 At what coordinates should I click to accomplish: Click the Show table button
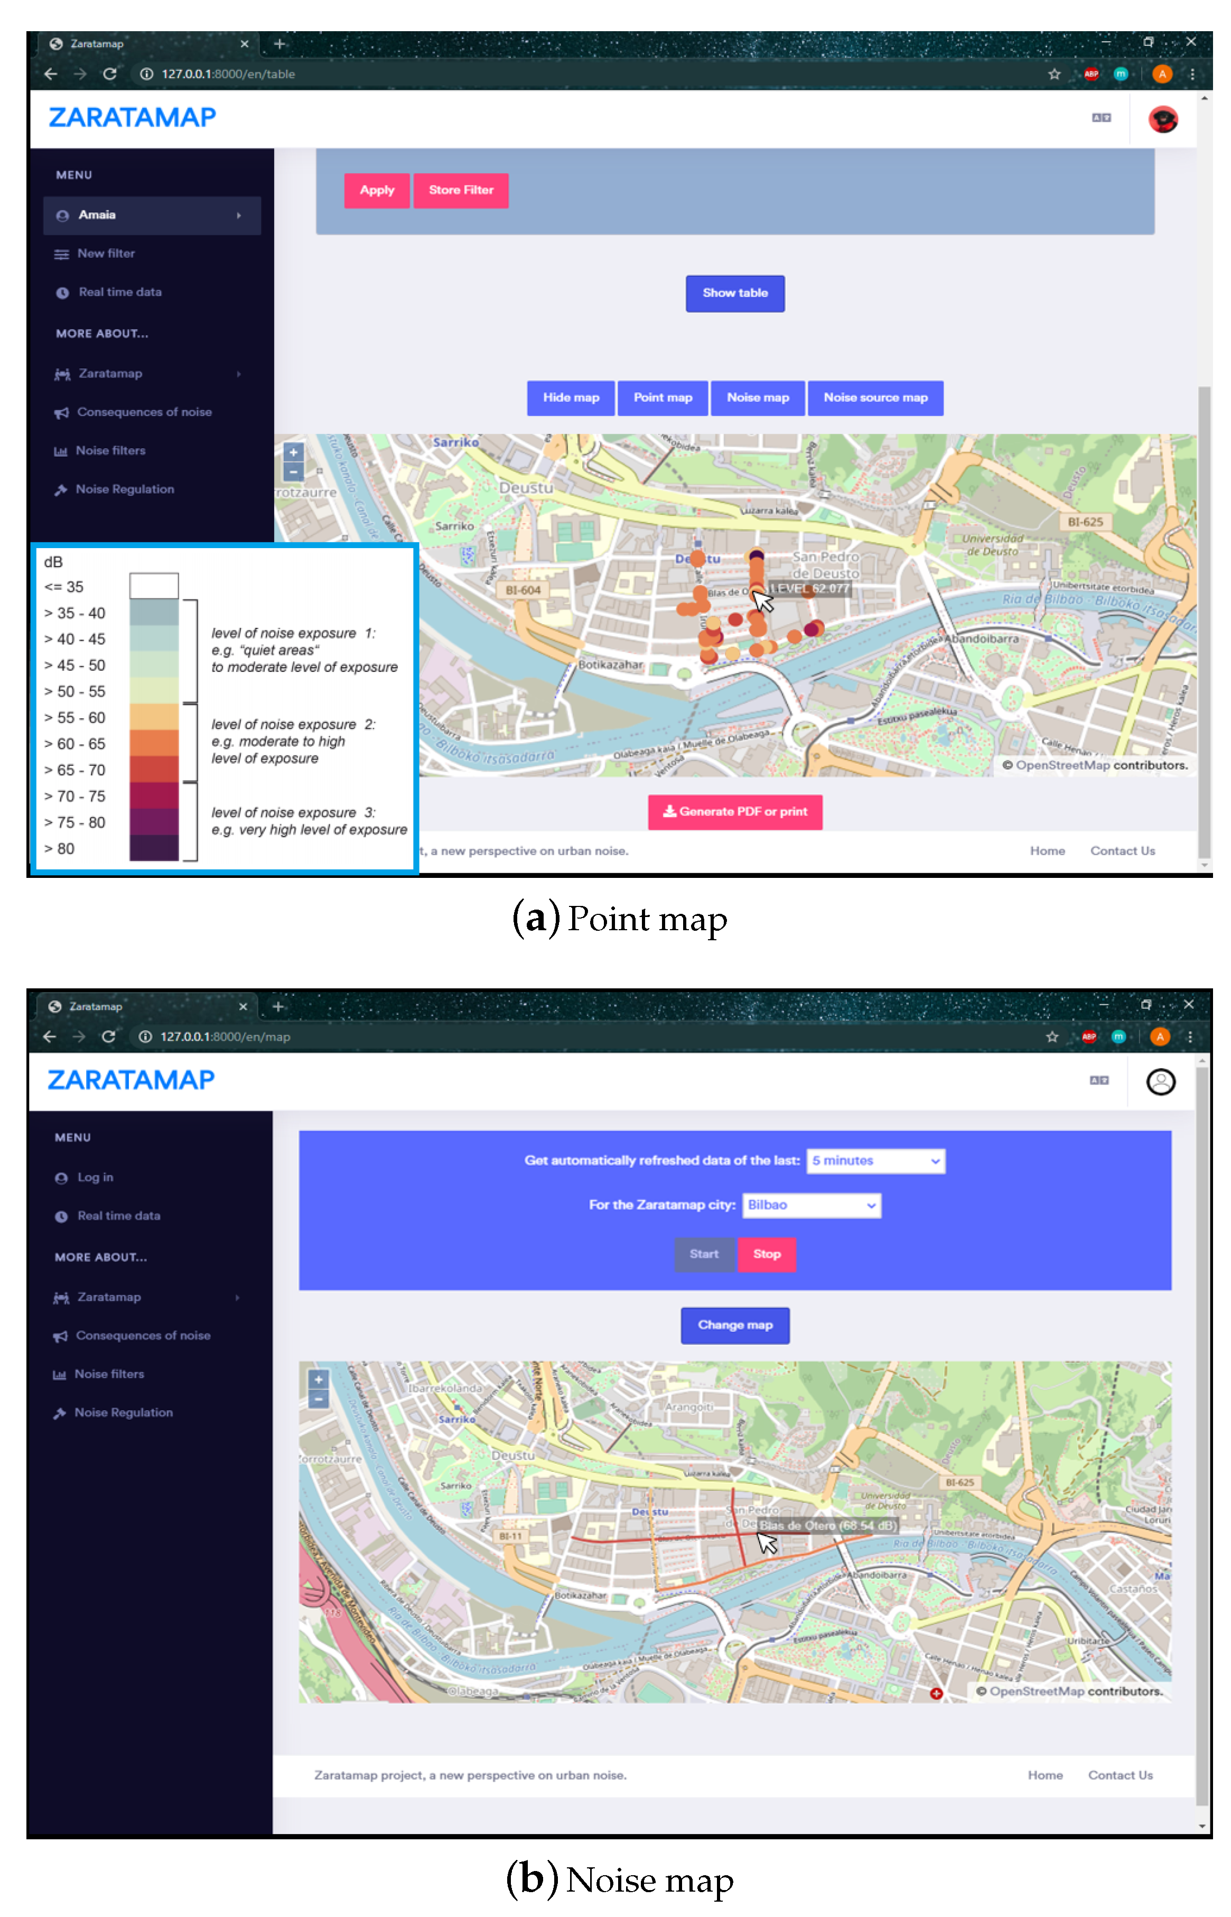734,293
